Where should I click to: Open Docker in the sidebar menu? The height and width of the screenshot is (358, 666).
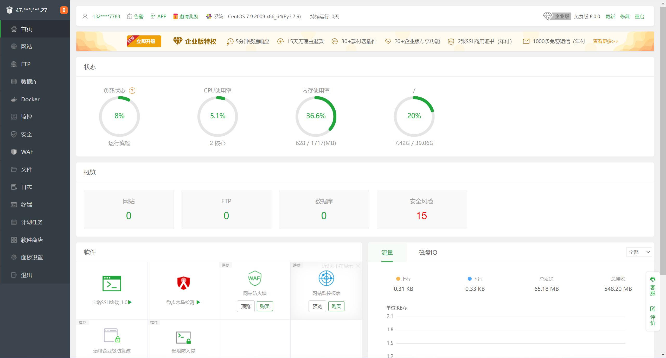(x=30, y=99)
